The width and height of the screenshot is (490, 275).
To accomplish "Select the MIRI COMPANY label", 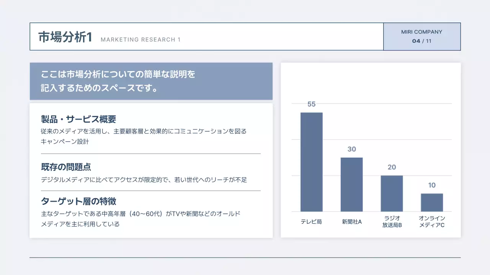I will (421, 32).
